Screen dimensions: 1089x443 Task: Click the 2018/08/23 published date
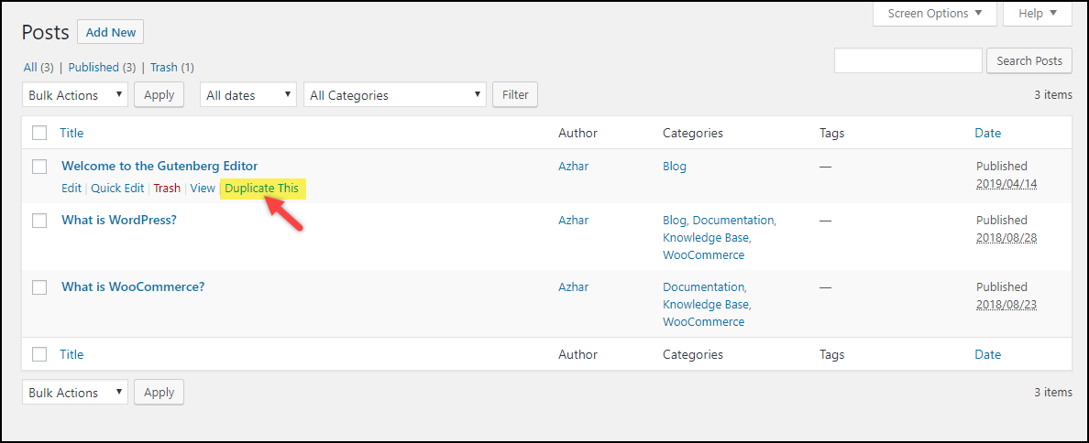pyautogui.click(x=1006, y=305)
